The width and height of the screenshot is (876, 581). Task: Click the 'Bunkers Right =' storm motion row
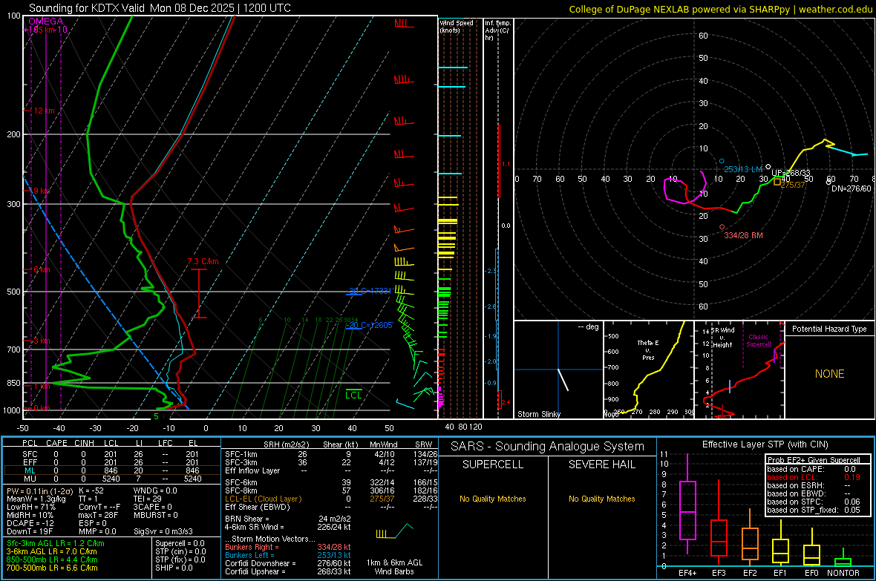288,547
